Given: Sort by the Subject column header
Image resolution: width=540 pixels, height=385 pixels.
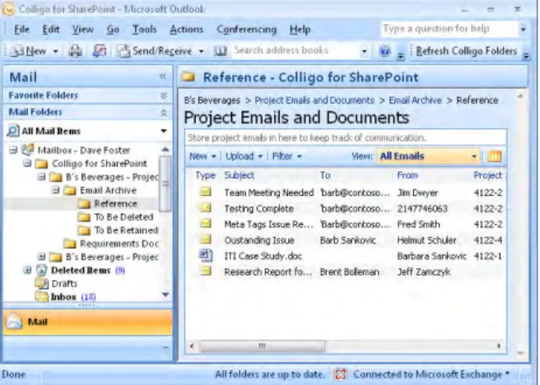Looking at the screenshot, I should (240, 175).
